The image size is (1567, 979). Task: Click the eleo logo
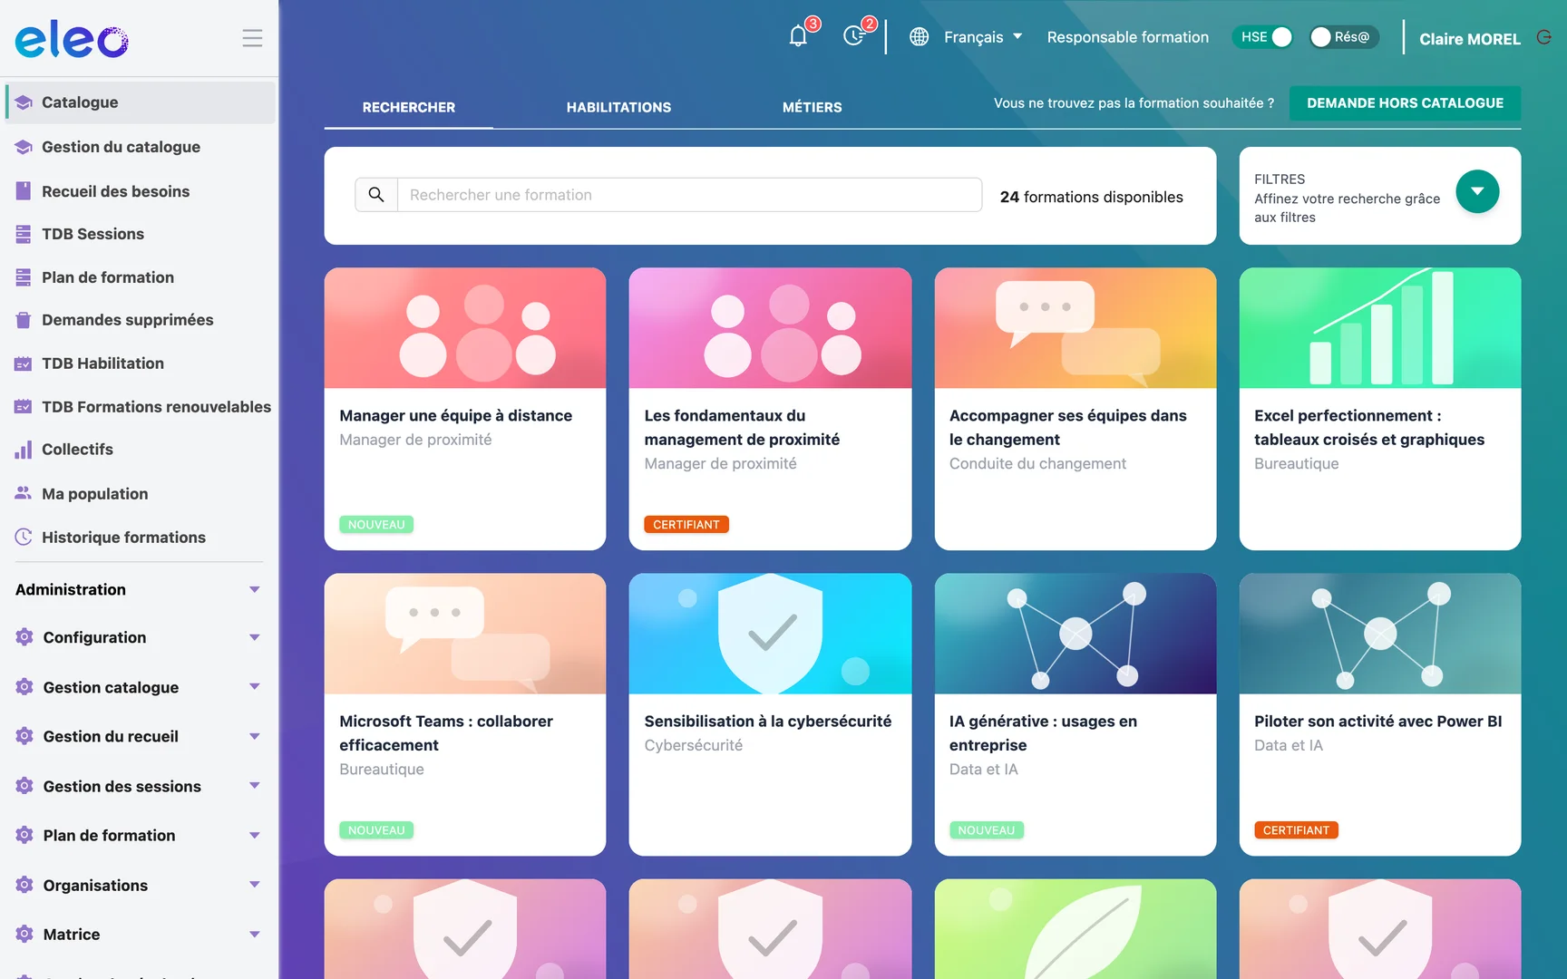[x=72, y=39]
